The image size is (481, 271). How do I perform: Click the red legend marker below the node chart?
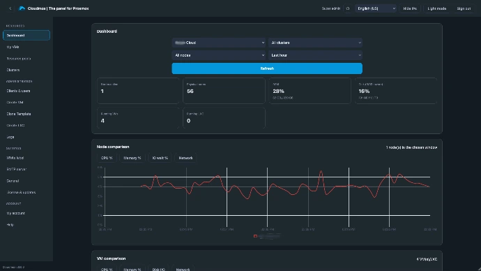click(255, 236)
